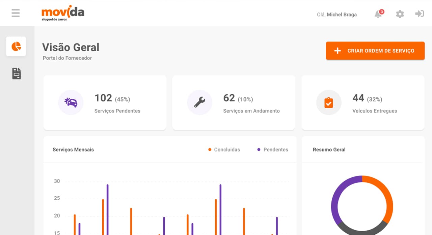Viewport: 432px width, 235px height.
Task: Click the 20 axis label
Action: tap(57, 216)
